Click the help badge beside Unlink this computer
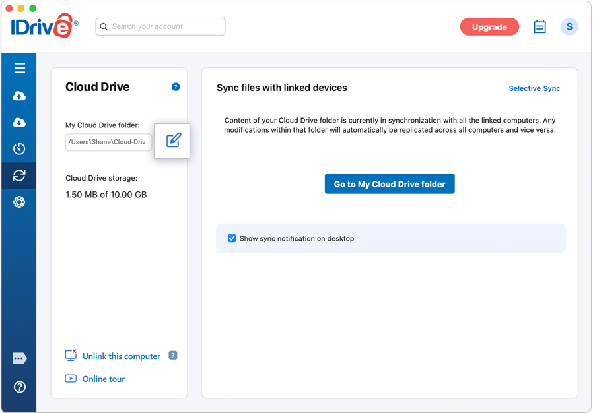 point(173,355)
